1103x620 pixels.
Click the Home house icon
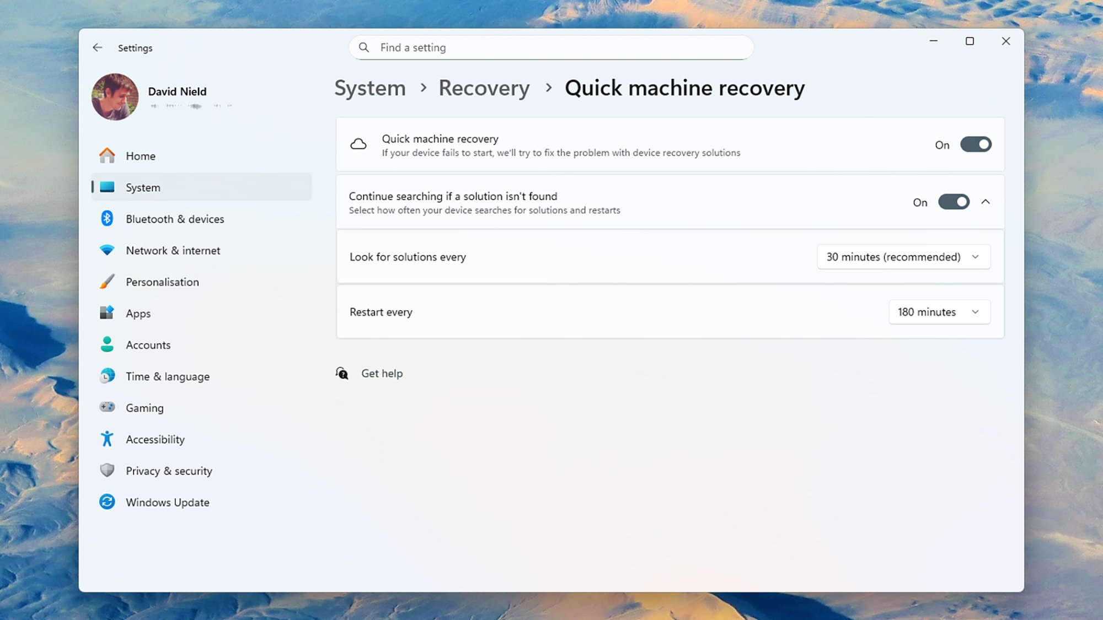(107, 156)
